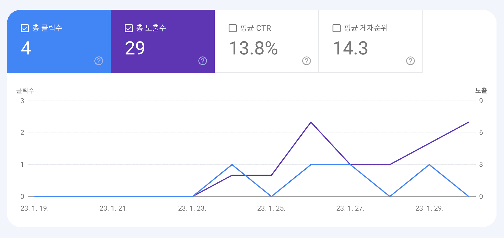Show help info for 평균 게재순위
The width and height of the screenshot is (504, 238).
click(x=410, y=61)
